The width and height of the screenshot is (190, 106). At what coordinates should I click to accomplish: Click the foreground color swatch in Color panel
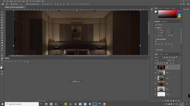coord(156,12)
